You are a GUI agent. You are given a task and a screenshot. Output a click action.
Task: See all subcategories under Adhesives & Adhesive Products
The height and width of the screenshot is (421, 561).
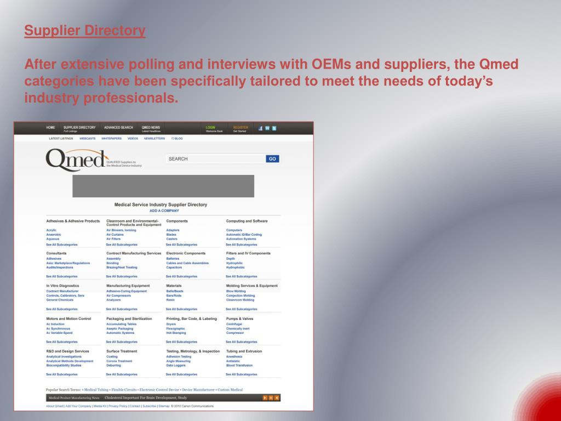click(x=62, y=245)
